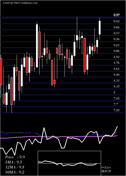Viewport: 126px width, 176px height.
Task: Click the 7.85 price axis label
Action: [x=116, y=99]
